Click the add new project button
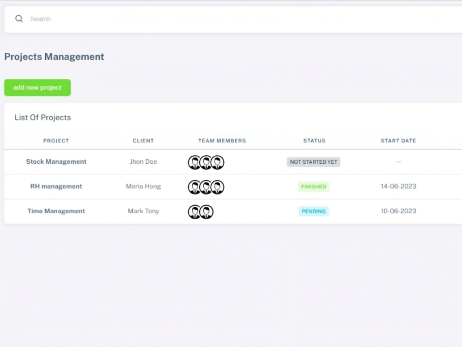The height and width of the screenshot is (347, 462). pyautogui.click(x=37, y=87)
